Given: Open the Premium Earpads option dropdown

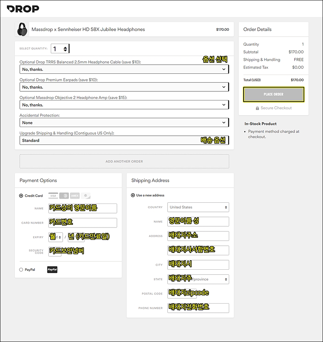Looking at the screenshot, I should click(124, 87).
